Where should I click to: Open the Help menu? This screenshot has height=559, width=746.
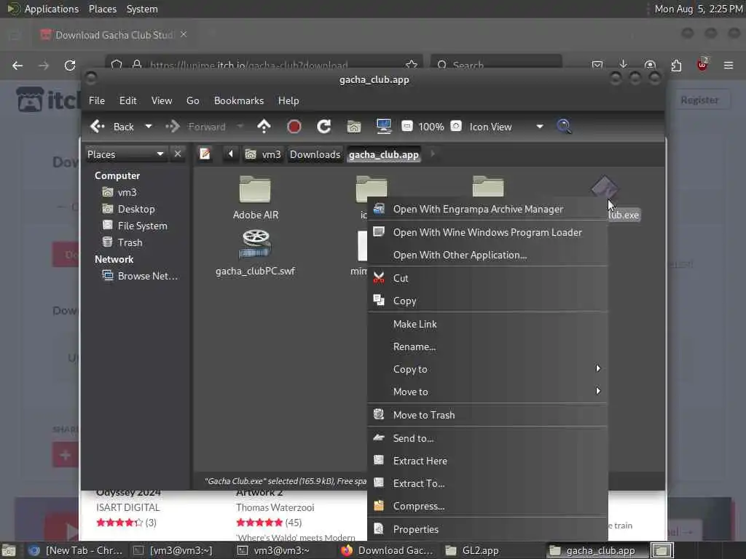click(288, 100)
